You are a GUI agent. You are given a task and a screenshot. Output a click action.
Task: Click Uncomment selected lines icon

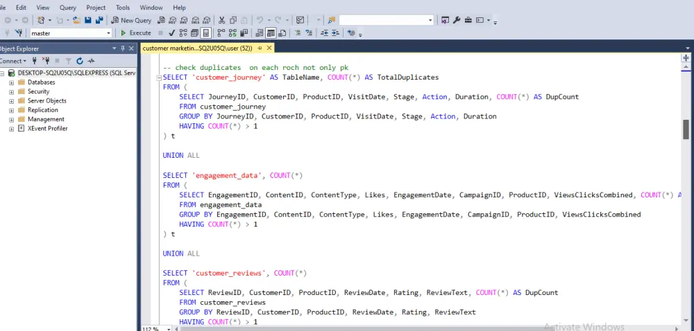(309, 33)
